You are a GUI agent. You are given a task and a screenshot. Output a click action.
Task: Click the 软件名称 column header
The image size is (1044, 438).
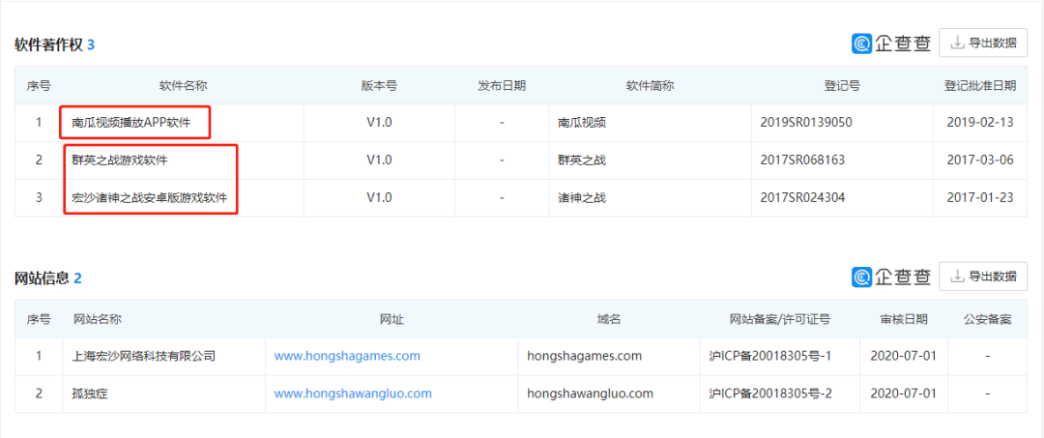pos(183,85)
